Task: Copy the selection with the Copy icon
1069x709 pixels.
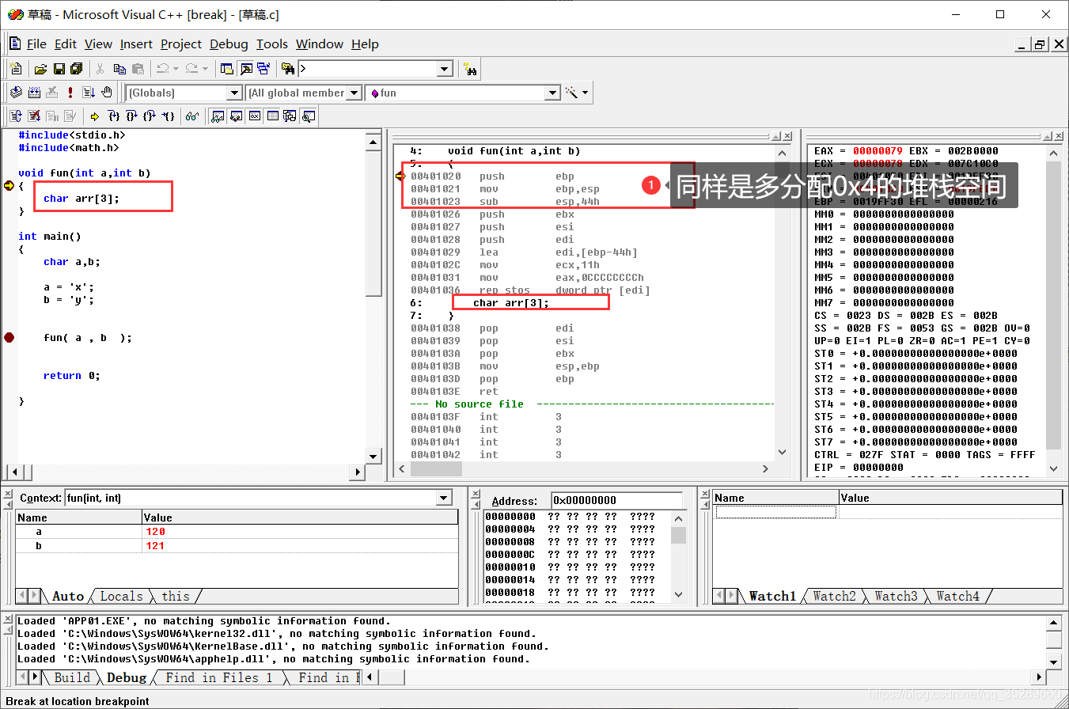Action: coord(119,69)
